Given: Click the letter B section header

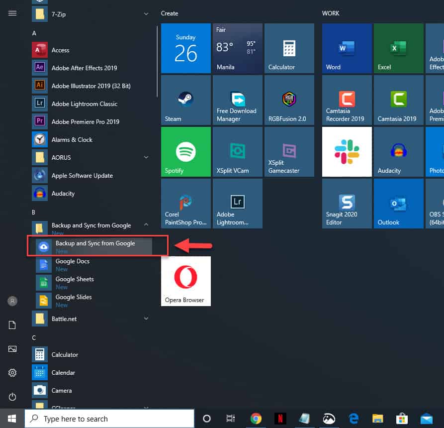Looking at the screenshot, I should (x=34, y=213).
